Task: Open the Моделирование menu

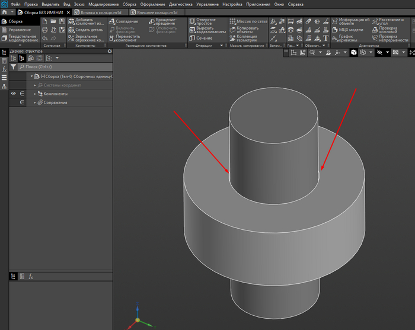Action: (x=104, y=4)
